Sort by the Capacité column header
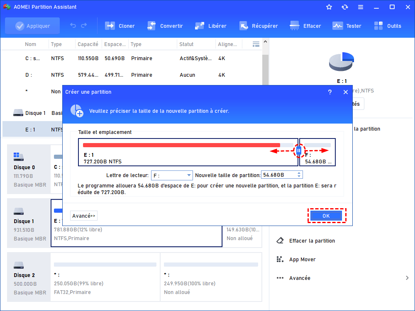The width and height of the screenshot is (415, 311). coord(88,44)
